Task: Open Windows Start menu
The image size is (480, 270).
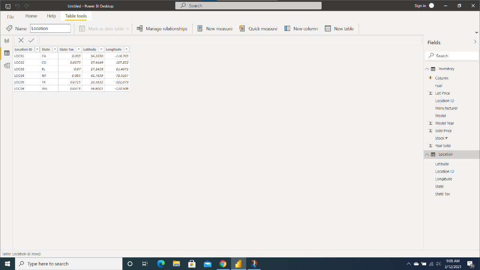Action: pyautogui.click(x=7, y=263)
